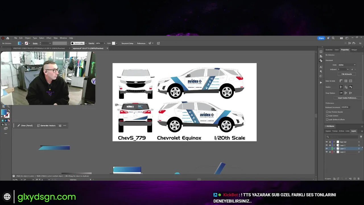Viewport: 364px width, 205px height.
Task: Hide Layer 3 with its eye icon
Action: click(326, 149)
